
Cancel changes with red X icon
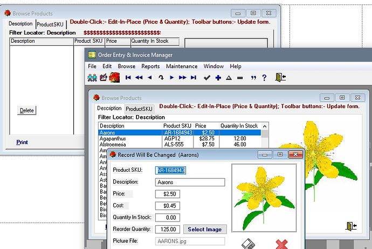[281, 244]
